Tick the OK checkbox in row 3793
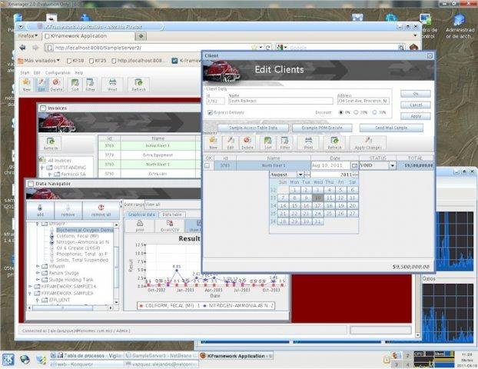This screenshot has height=369, width=478. (208, 165)
